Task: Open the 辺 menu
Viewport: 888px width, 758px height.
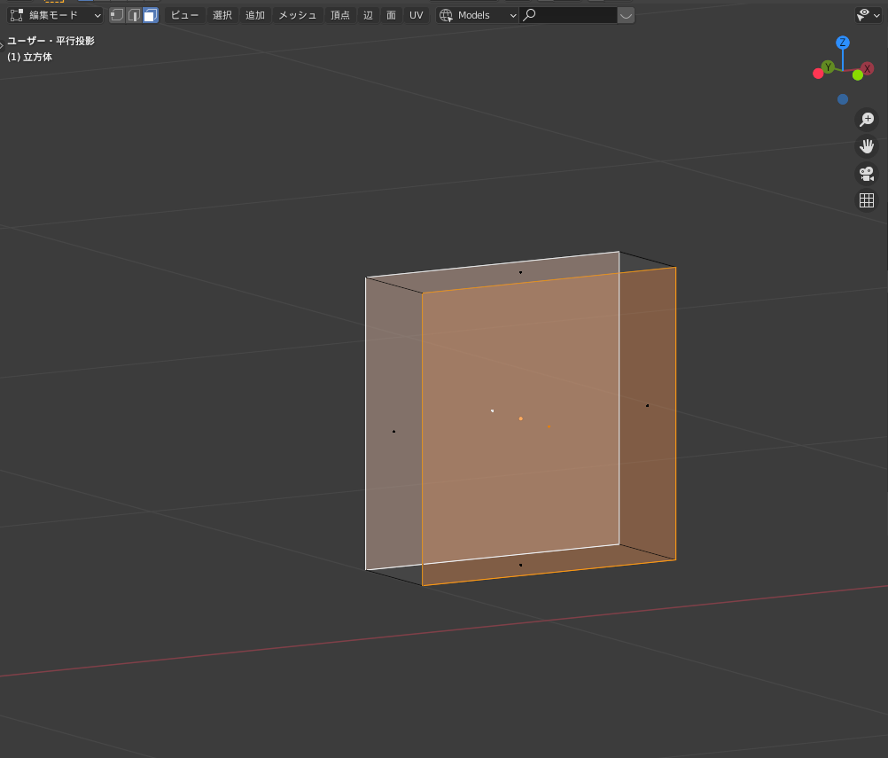Action: (368, 15)
